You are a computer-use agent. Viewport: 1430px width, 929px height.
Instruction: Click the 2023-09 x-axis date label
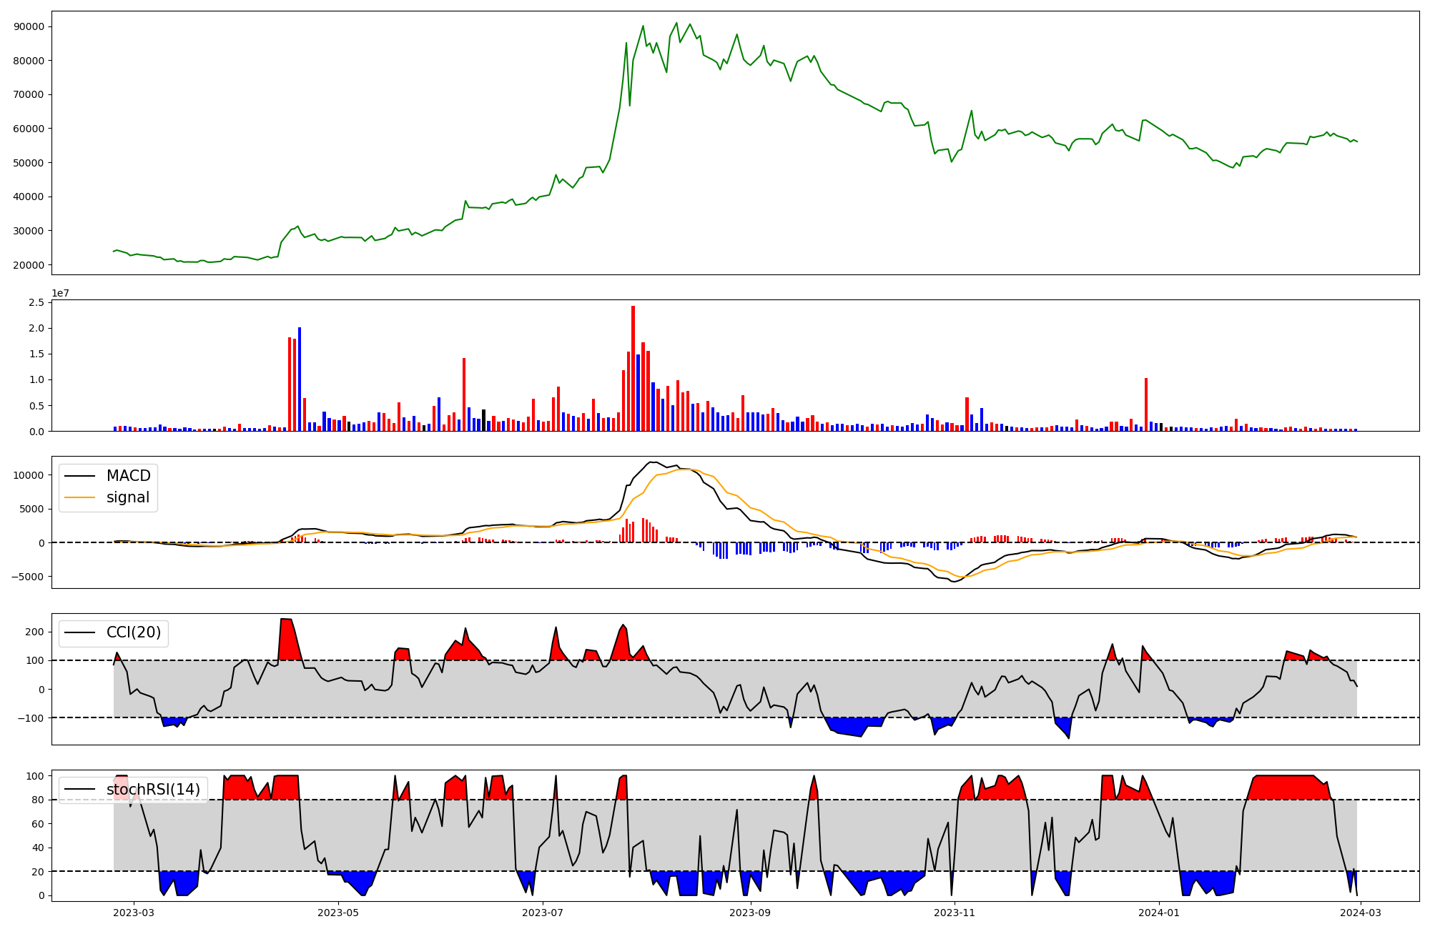coord(751,913)
